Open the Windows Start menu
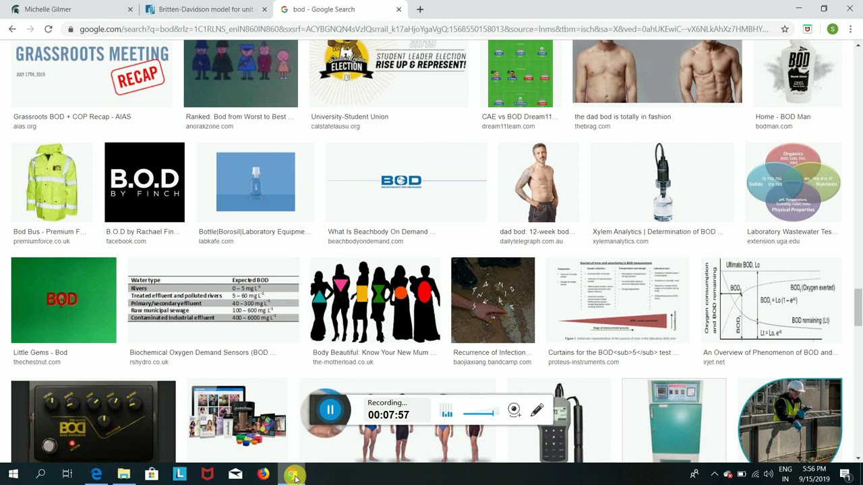This screenshot has height=485, width=863. coord(13,474)
